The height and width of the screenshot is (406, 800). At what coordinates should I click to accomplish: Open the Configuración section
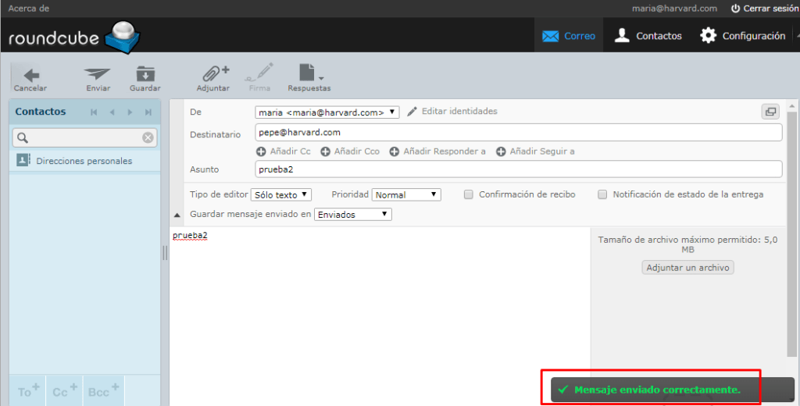(x=742, y=36)
